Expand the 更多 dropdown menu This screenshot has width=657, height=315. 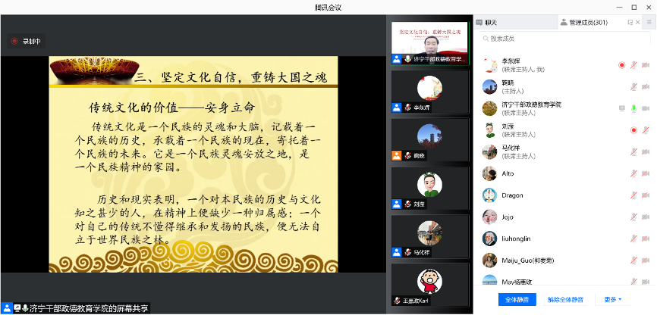613,299
